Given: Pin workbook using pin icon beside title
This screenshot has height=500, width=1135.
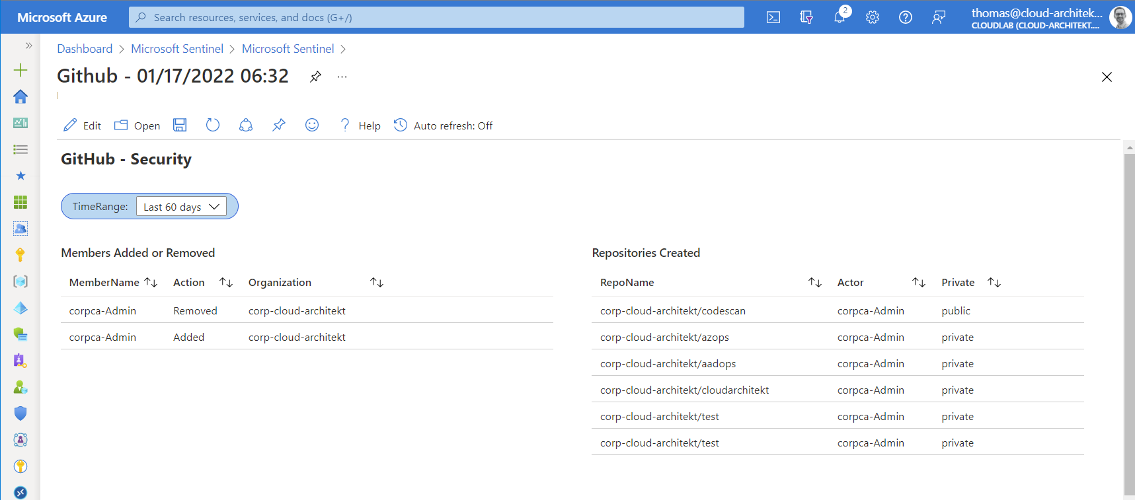Looking at the screenshot, I should pos(315,77).
